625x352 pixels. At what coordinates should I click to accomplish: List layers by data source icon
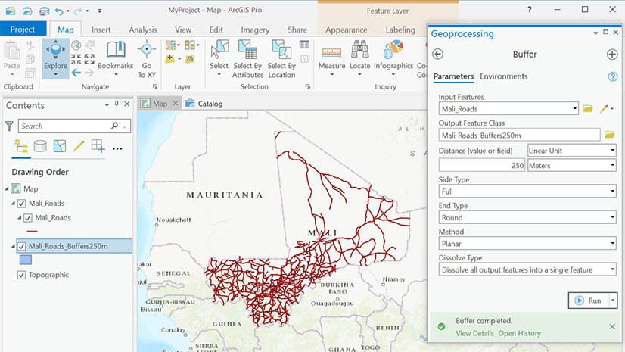click(x=40, y=146)
